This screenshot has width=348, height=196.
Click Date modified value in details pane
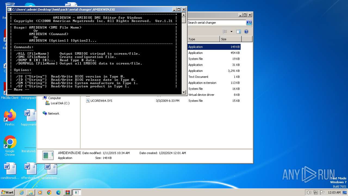point(116,153)
